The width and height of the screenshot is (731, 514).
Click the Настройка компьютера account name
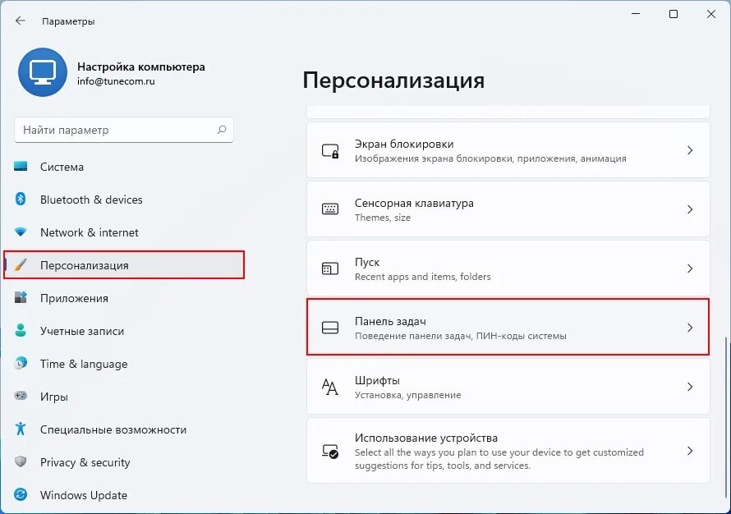[140, 67]
